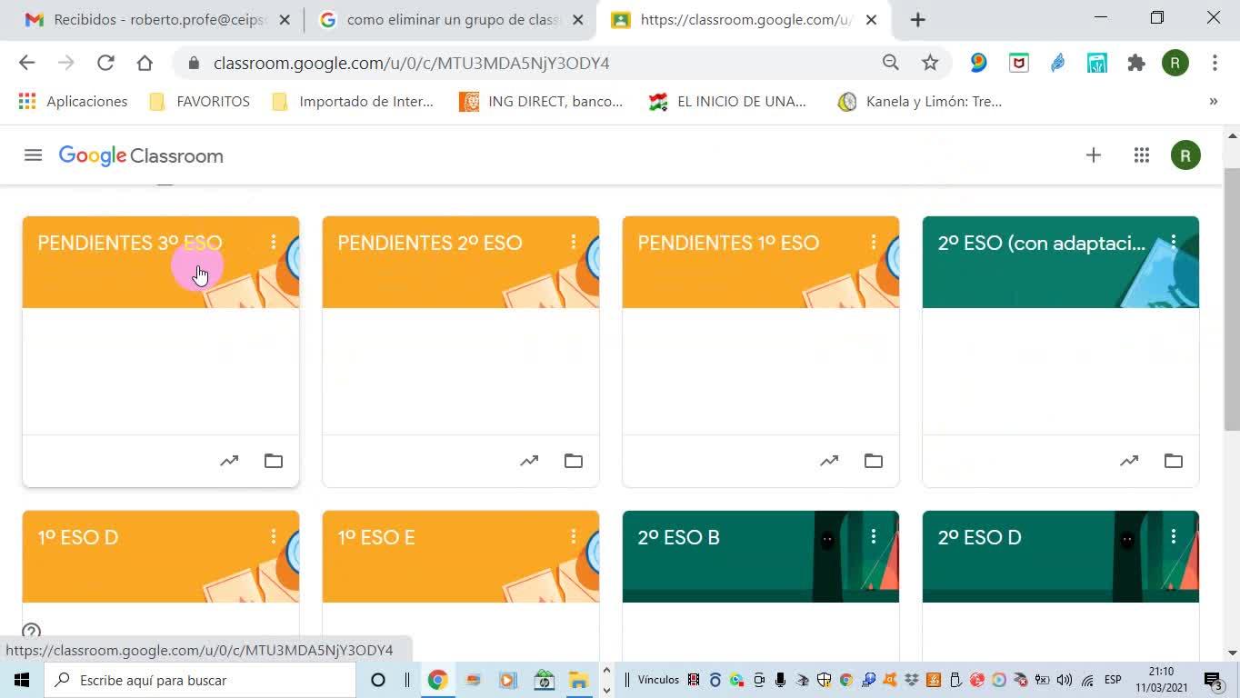Open options menu for PENDIENTES 2º ESO
The height and width of the screenshot is (698, 1240).
(574, 242)
